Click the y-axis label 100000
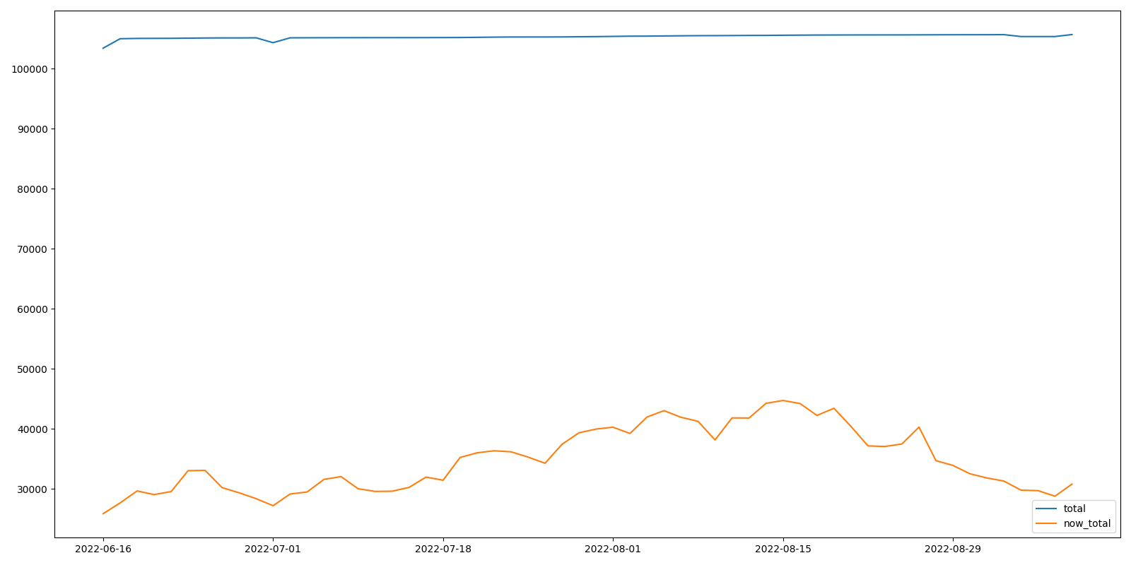This screenshot has width=1131, height=565. 30,69
